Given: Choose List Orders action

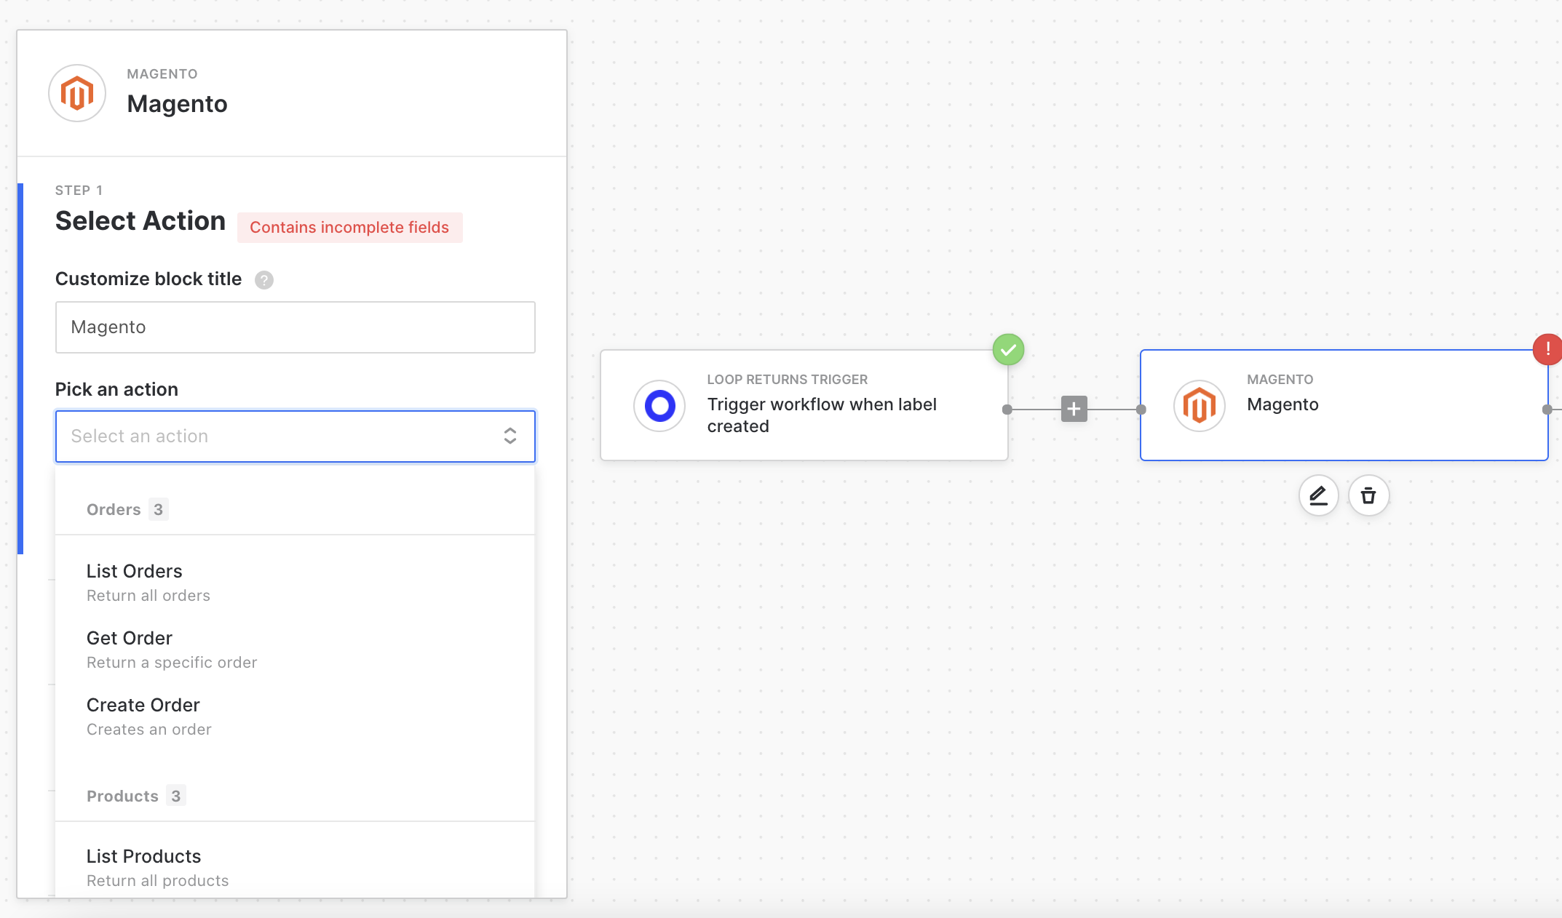Looking at the screenshot, I should pos(135,582).
